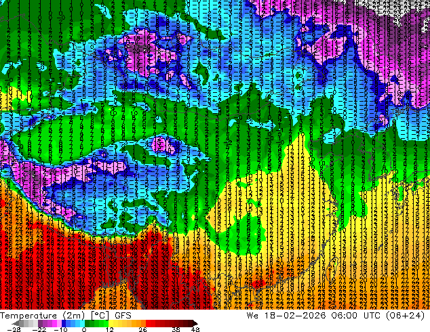The image size is (430, 332).
Task: Click the dark blue legend swatch
Action: tap(64, 323)
